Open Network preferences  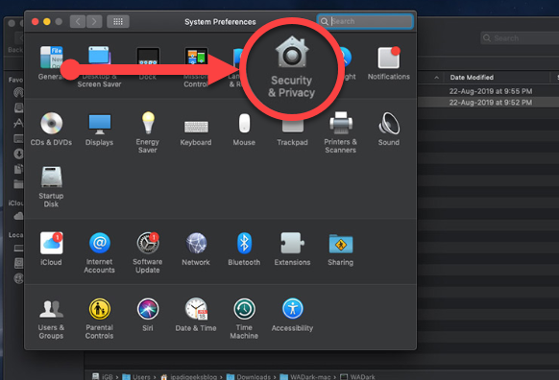(x=196, y=249)
